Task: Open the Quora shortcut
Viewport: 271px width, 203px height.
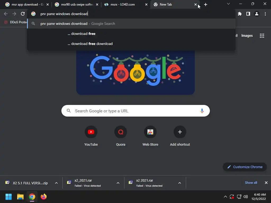Action: click(x=121, y=136)
